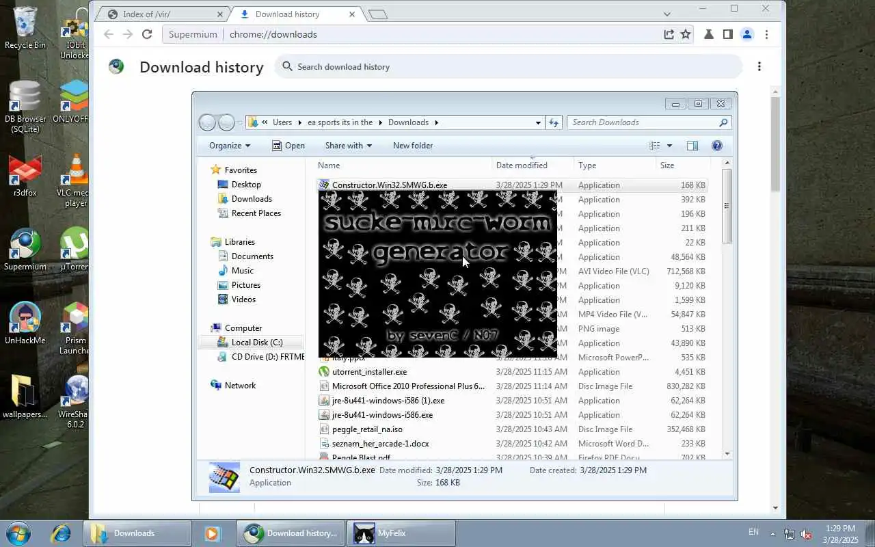
Task: Toggle the browser side panel icon
Action: (x=727, y=34)
